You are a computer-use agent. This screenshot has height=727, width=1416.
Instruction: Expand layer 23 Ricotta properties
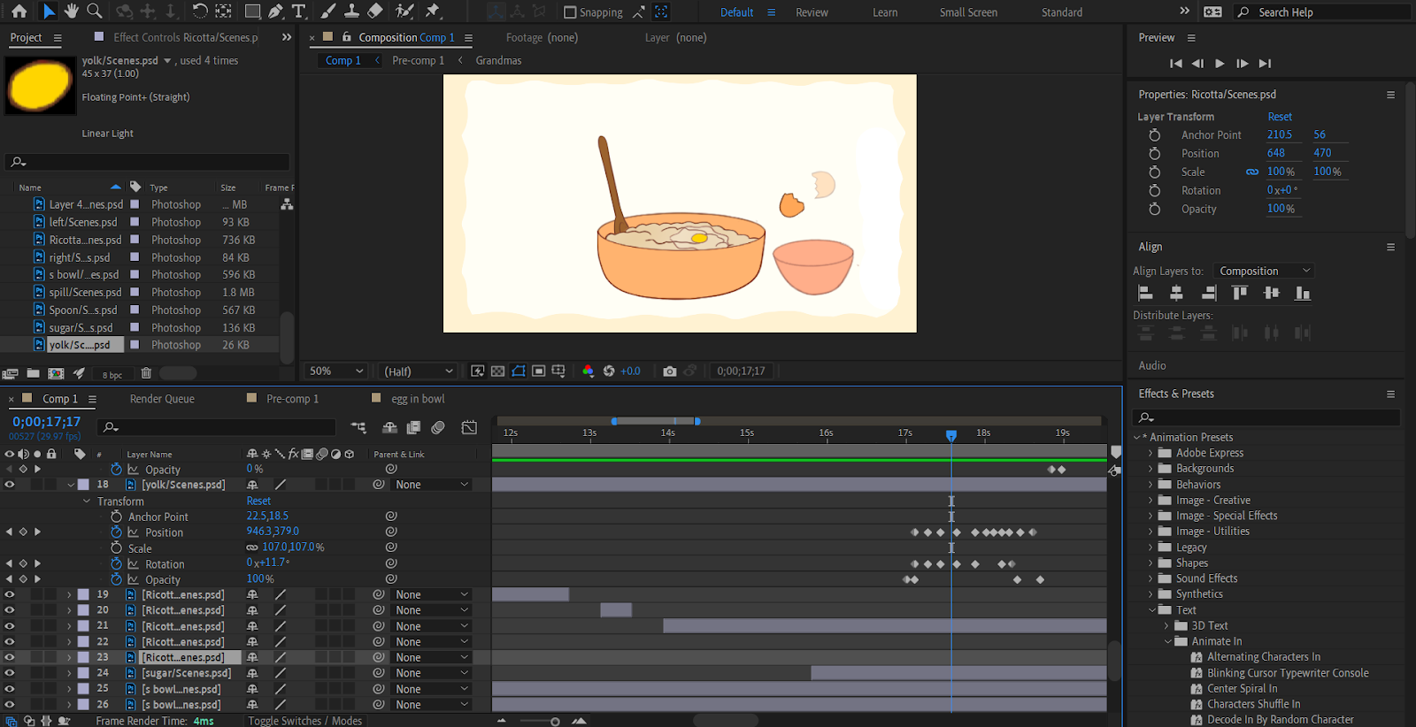coord(69,658)
